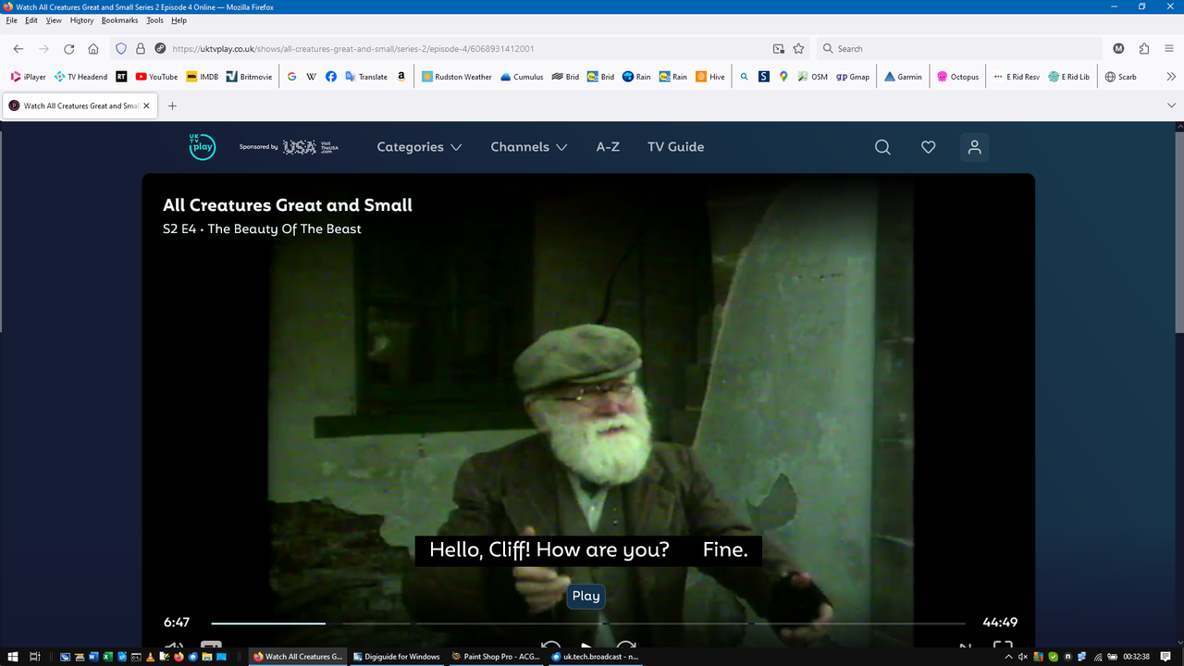1184x666 pixels.
Task: Open Firefox hamburger application menu
Action: [1169, 49]
